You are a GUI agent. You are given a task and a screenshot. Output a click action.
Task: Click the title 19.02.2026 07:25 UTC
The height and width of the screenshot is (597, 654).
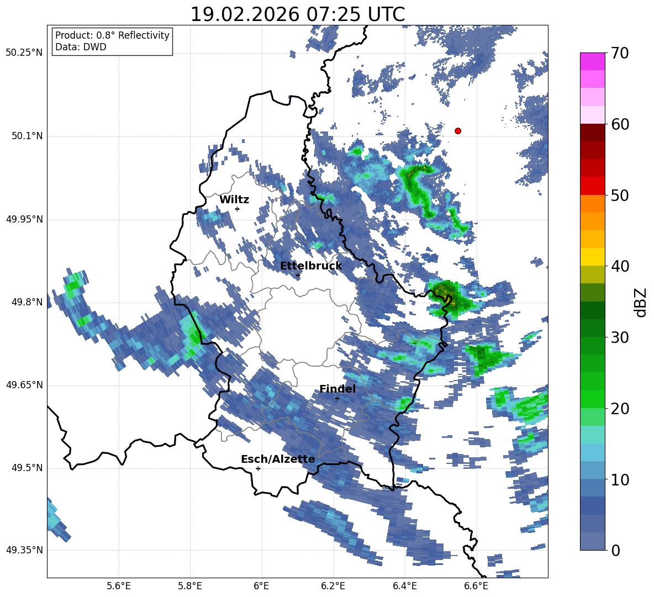click(297, 14)
